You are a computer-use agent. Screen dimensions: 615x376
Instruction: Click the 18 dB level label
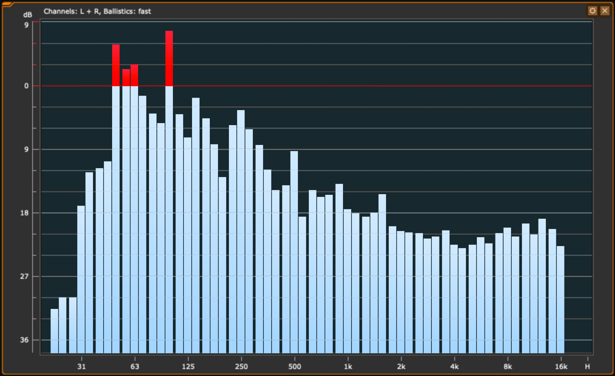[25, 213]
